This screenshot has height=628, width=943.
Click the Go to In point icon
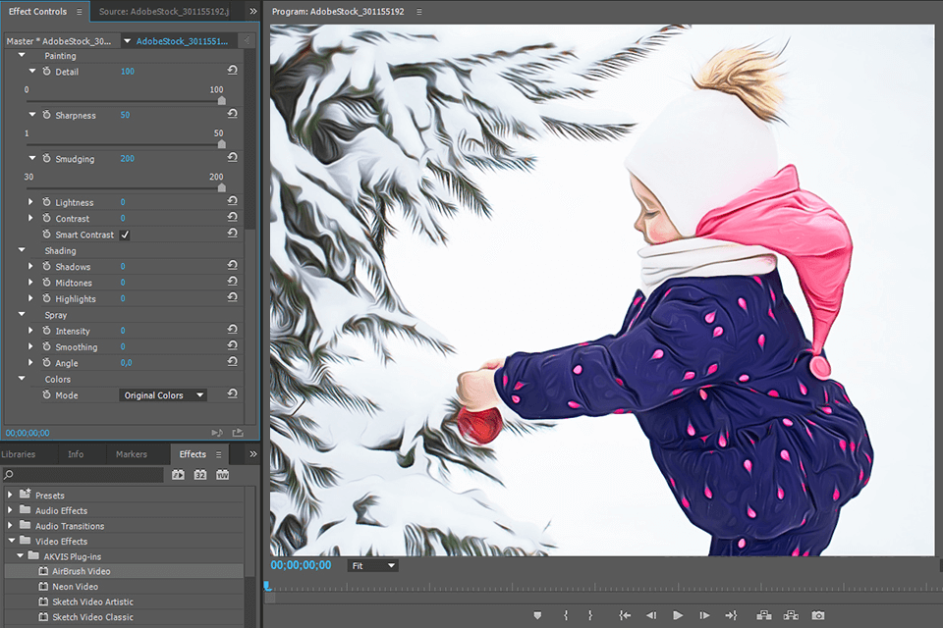click(x=624, y=615)
